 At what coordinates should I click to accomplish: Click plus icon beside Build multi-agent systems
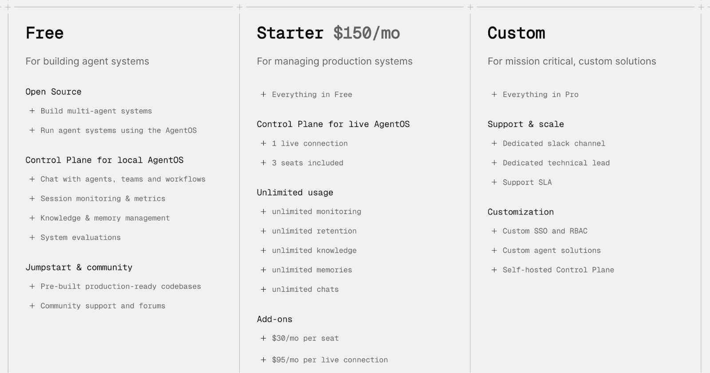(x=32, y=111)
